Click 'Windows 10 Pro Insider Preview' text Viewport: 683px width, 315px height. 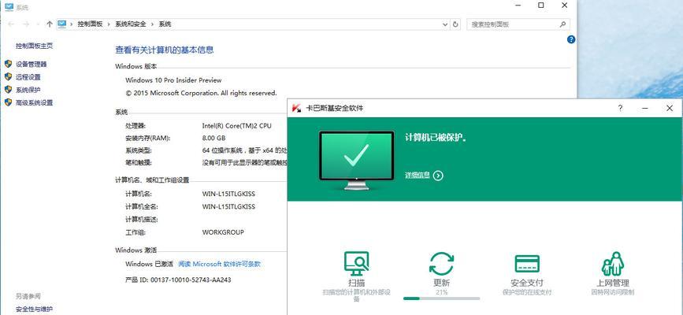[x=173, y=80]
